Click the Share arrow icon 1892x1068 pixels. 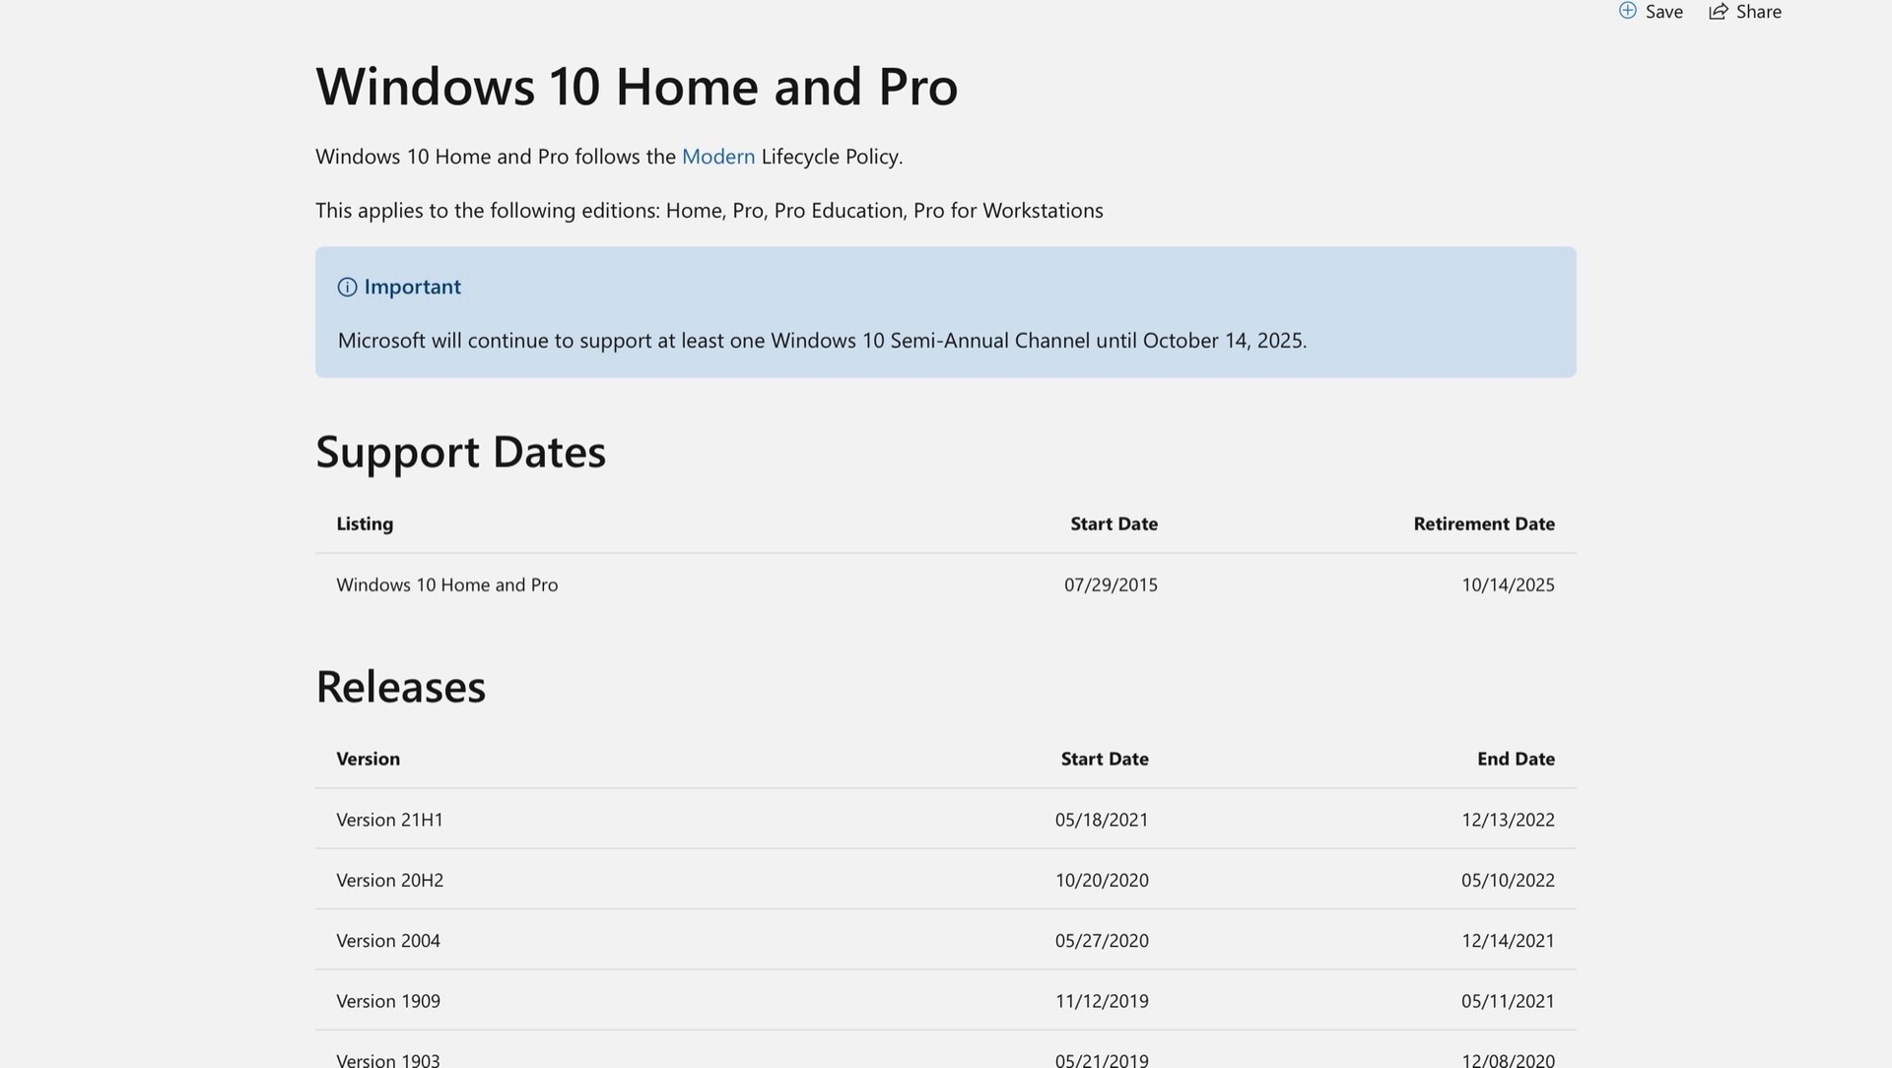tap(1718, 11)
